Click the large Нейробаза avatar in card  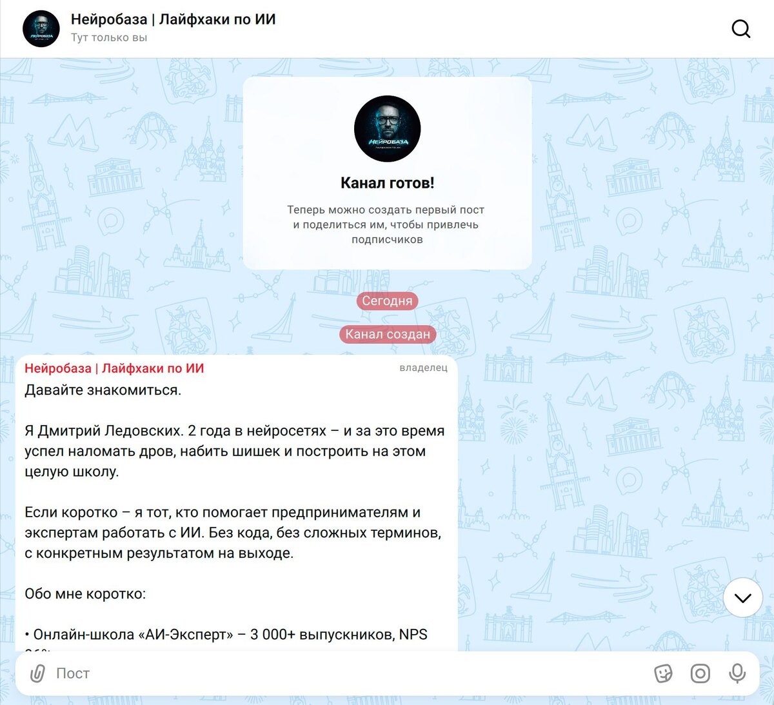point(388,129)
